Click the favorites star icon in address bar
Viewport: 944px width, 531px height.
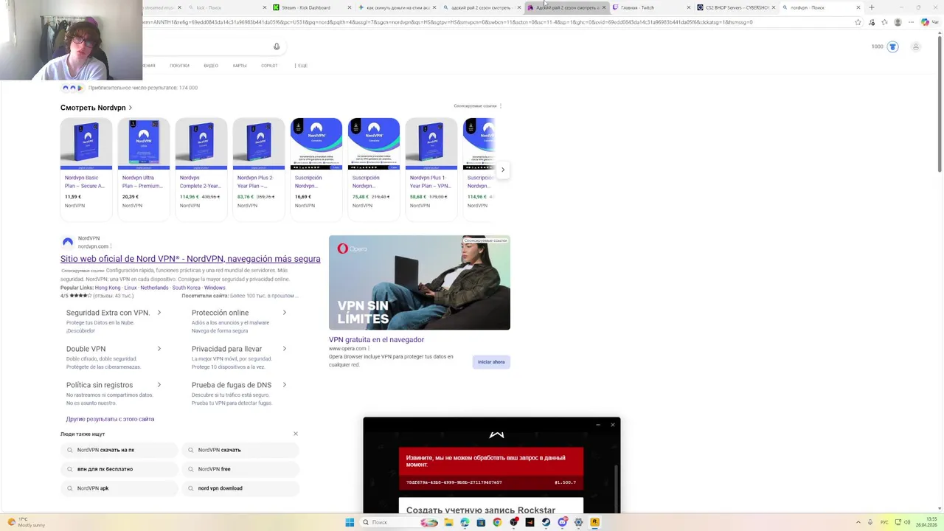coord(858,22)
